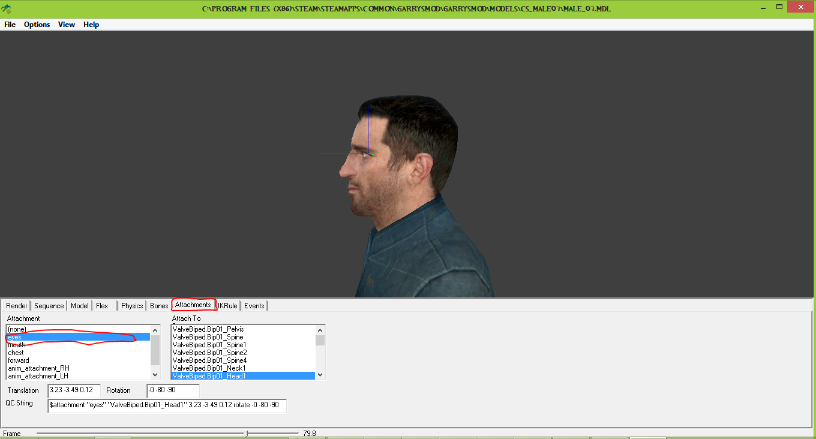
Task: Select anim_attachment_LH in the list
Action: pos(78,376)
